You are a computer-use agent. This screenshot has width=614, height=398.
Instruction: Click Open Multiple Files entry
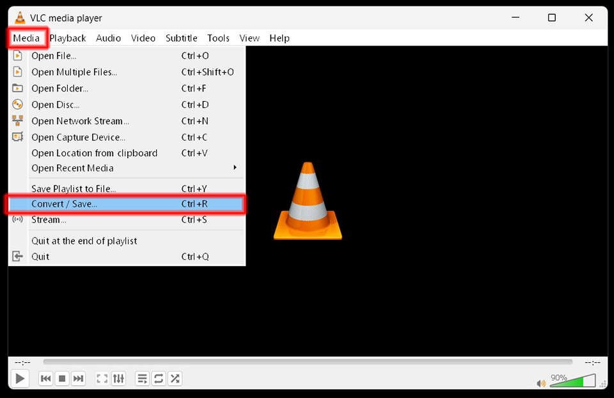click(74, 72)
